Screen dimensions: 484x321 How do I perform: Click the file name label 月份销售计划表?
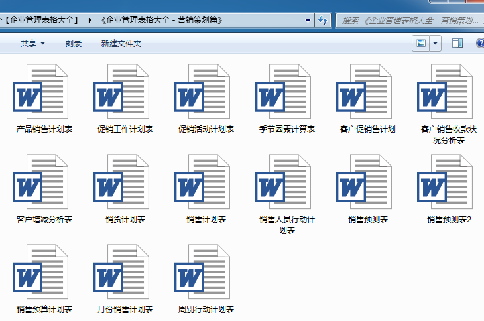(125, 309)
